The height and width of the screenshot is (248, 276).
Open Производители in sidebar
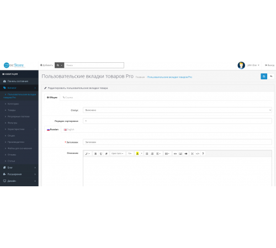(x=19, y=142)
